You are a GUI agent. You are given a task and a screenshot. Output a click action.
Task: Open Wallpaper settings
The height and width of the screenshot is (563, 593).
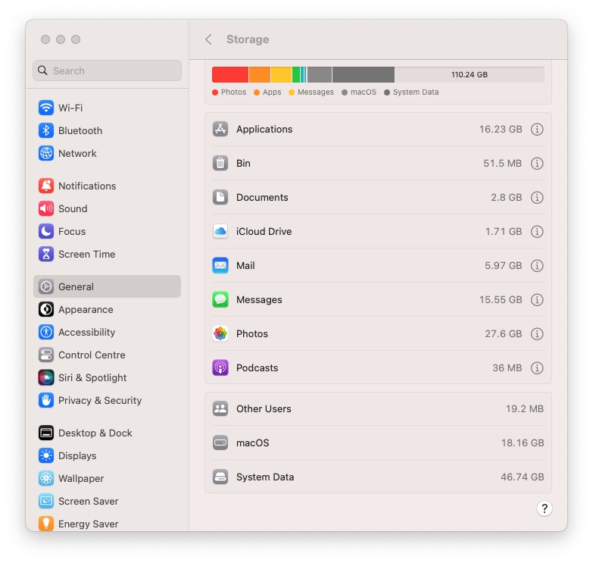point(107,478)
